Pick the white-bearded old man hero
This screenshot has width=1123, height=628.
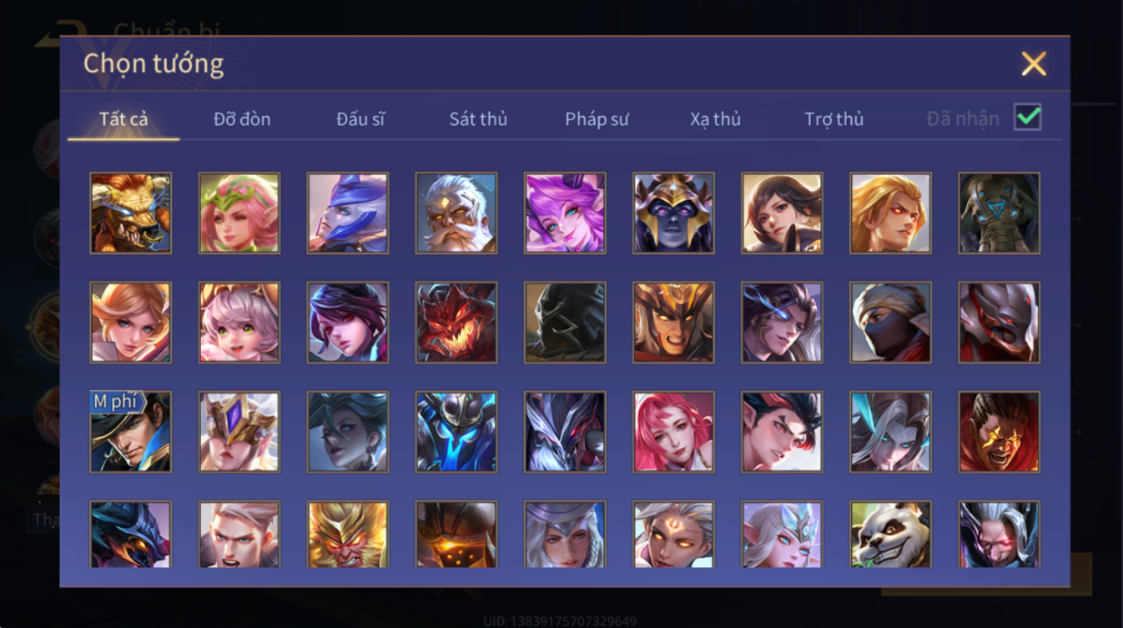point(456,213)
